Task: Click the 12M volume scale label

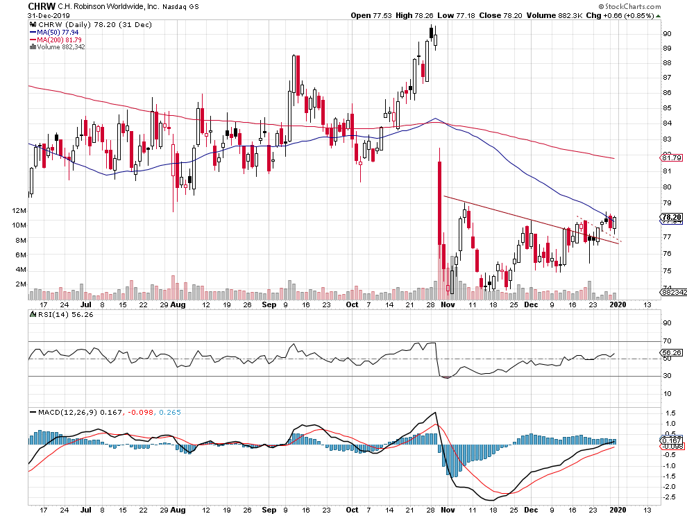Action: (x=19, y=211)
